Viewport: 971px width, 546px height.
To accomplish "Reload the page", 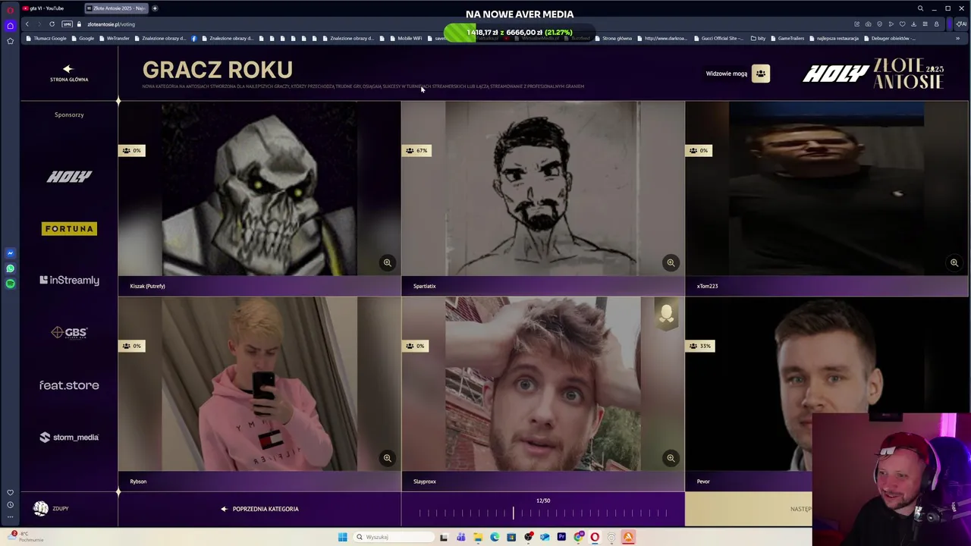I will tap(52, 24).
